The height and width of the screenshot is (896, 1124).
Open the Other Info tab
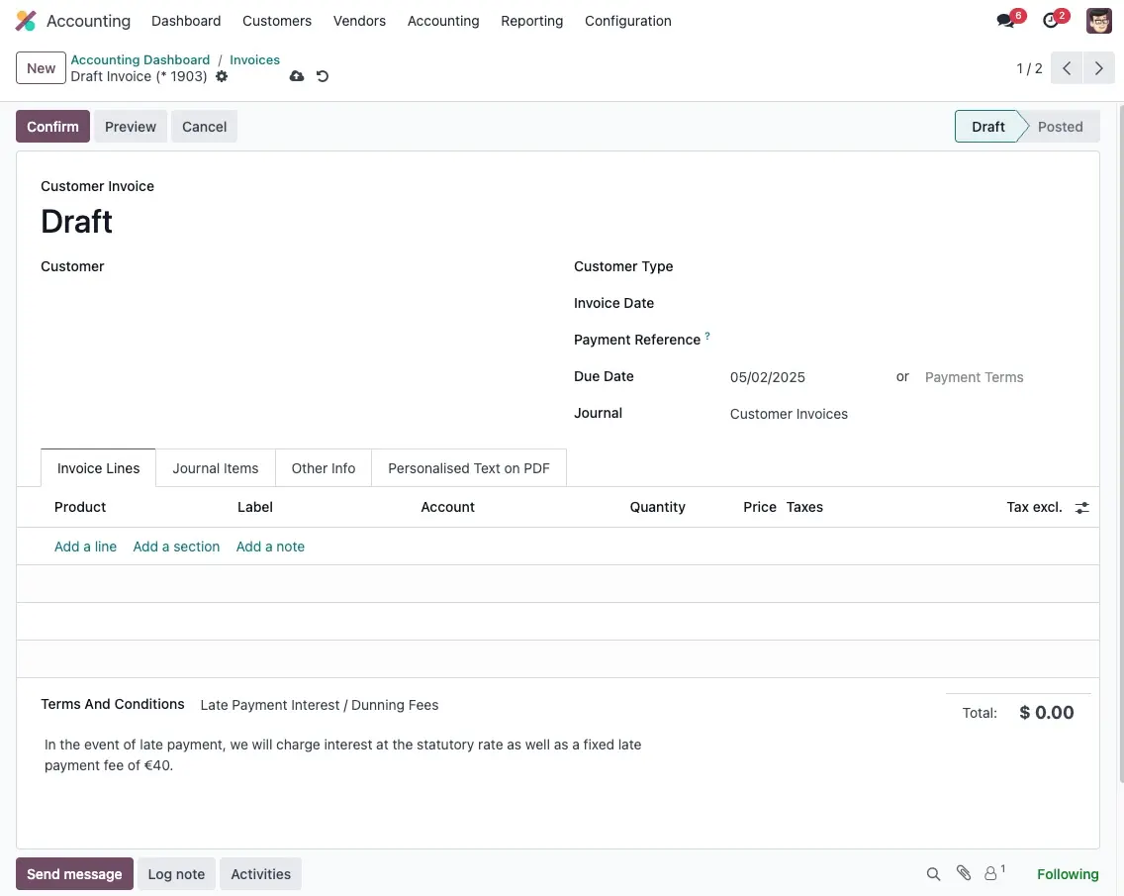click(323, 468)
